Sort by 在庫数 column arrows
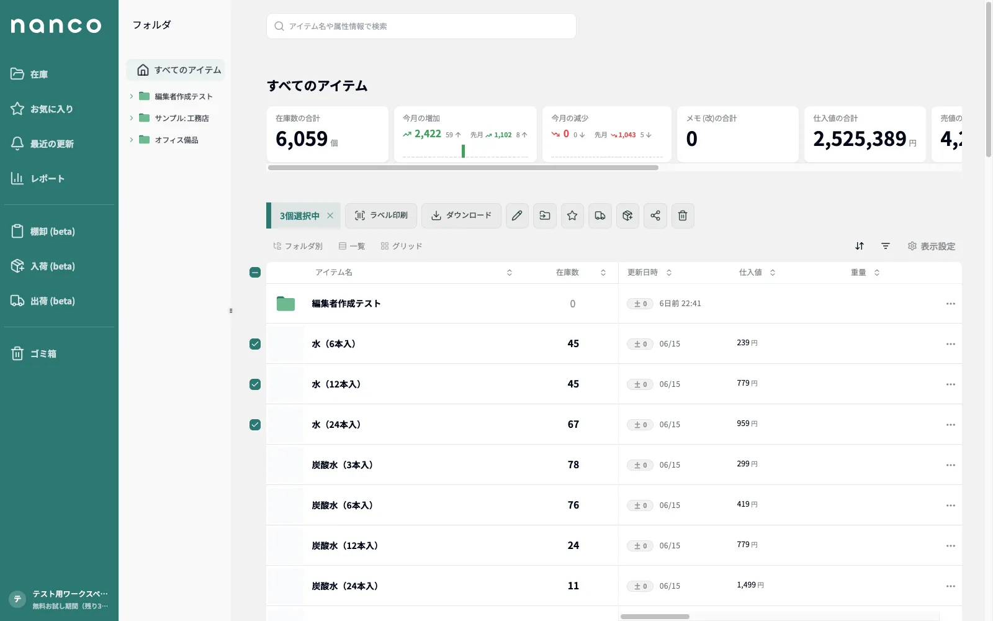 pos(603,273)
